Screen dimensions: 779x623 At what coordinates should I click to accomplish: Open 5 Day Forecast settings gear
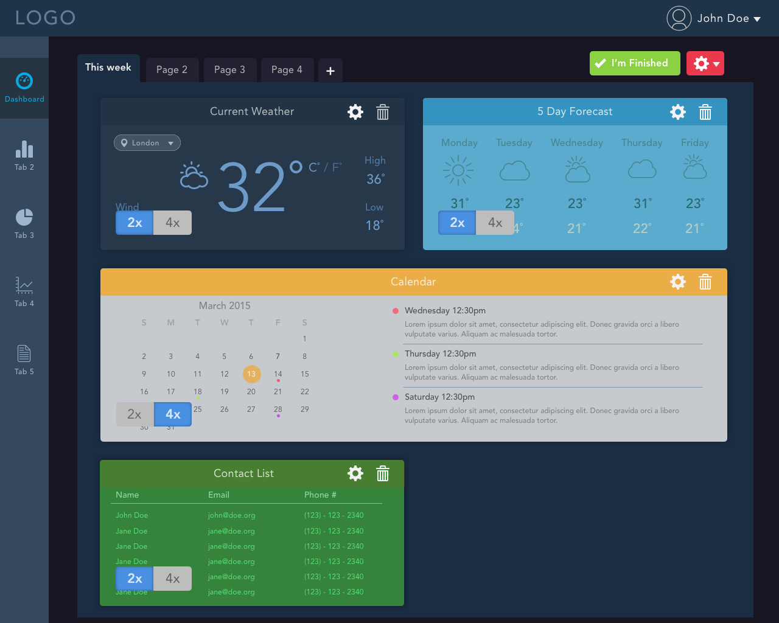pyautogui.click(x=678, y=112)
